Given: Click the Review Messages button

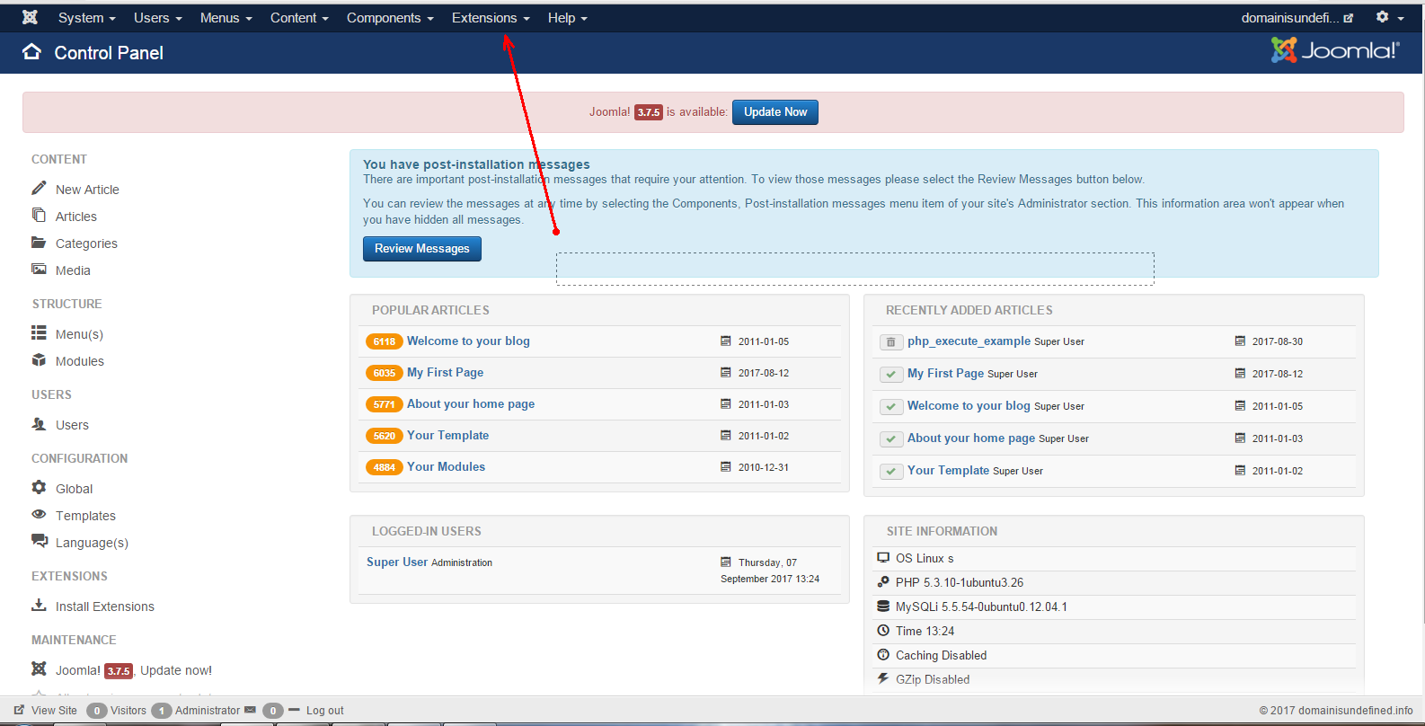Looking at the screenshot, I should tap(422, 249).
